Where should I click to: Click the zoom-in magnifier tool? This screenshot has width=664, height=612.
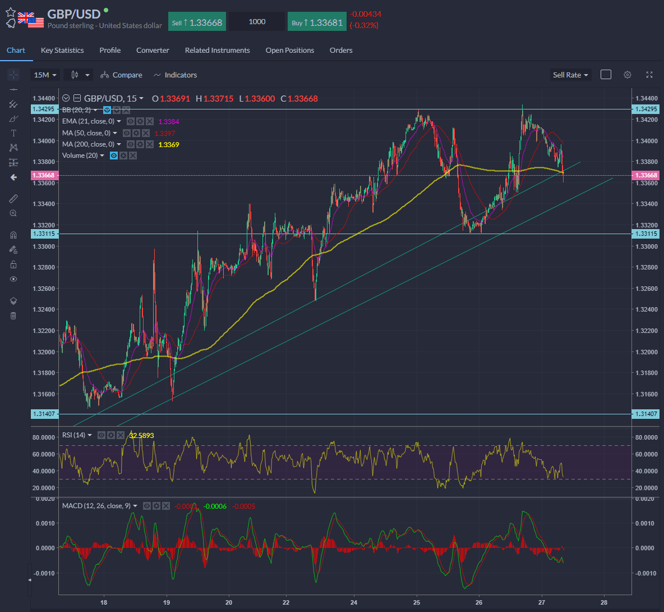[x=13, y=213]
